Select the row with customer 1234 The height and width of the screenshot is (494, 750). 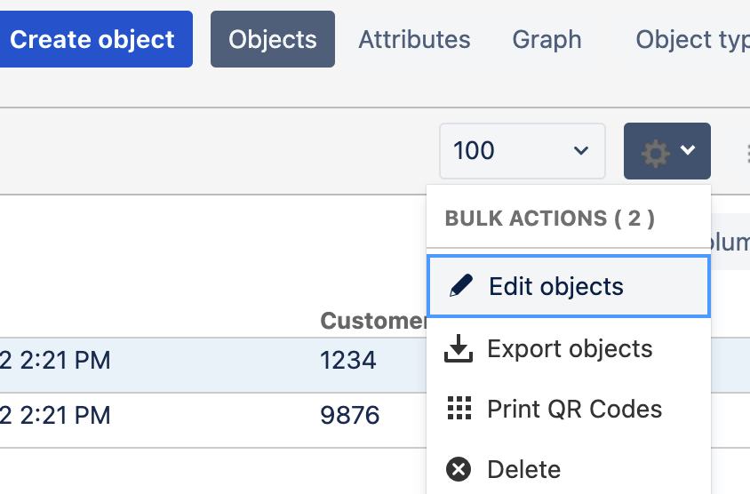(348, 360)
